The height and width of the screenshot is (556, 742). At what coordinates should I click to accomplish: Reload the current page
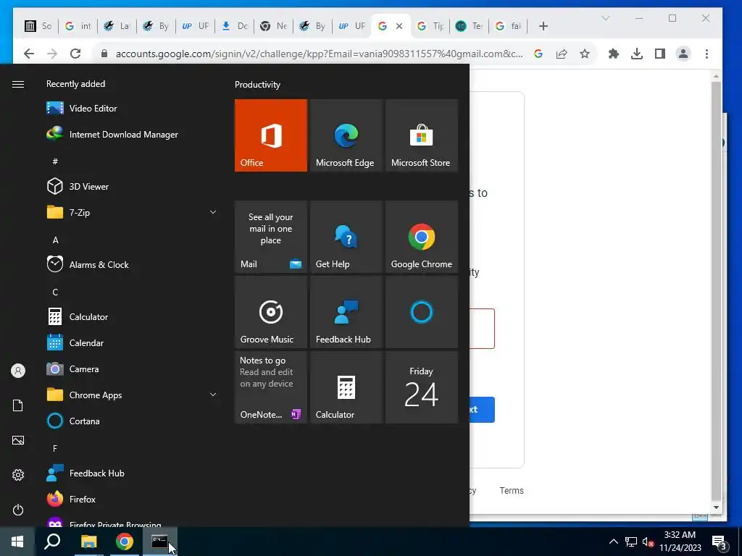pyautogui.click(x=75, y=54)
